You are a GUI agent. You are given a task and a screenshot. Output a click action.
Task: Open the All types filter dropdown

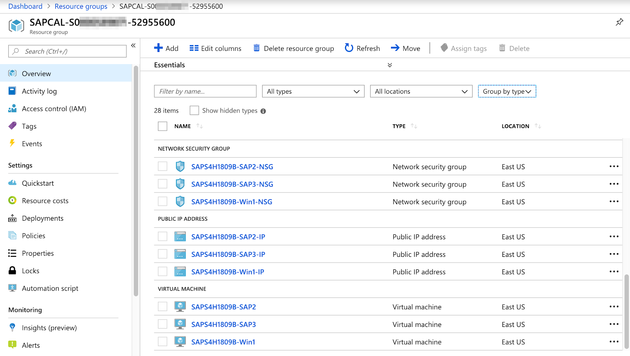(x=313, y=91)
